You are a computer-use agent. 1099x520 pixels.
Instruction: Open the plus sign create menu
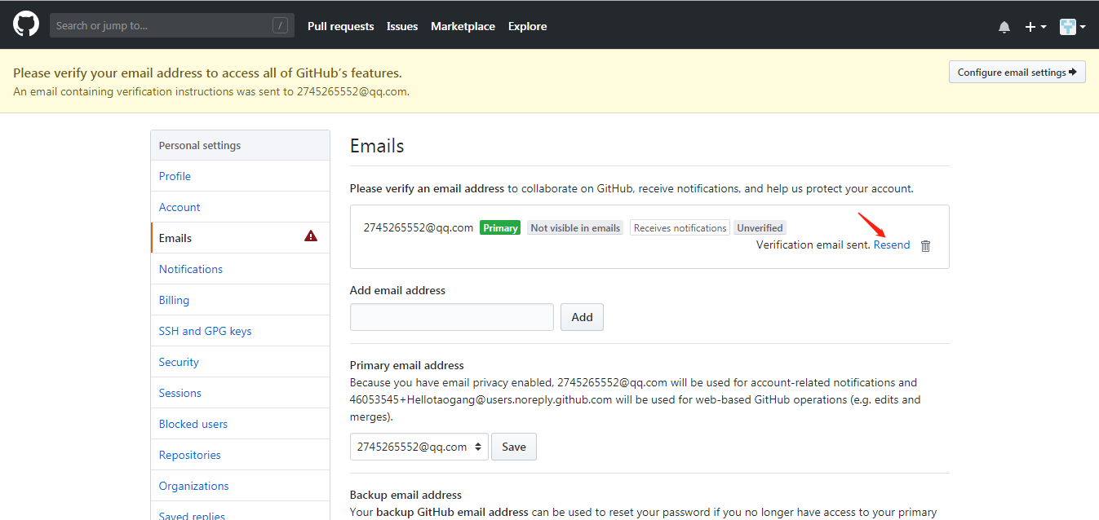[1030, 26]
